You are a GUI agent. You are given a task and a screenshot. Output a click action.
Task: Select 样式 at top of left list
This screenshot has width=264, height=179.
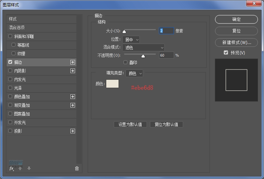tap(13, 19)
